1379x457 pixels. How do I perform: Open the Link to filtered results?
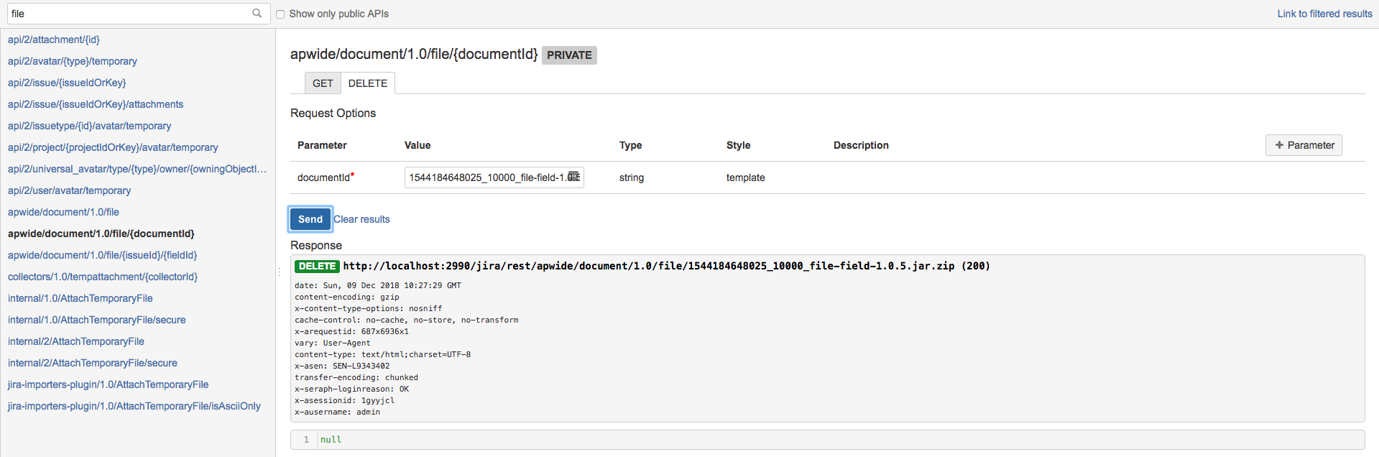[x=1324, y=14]
